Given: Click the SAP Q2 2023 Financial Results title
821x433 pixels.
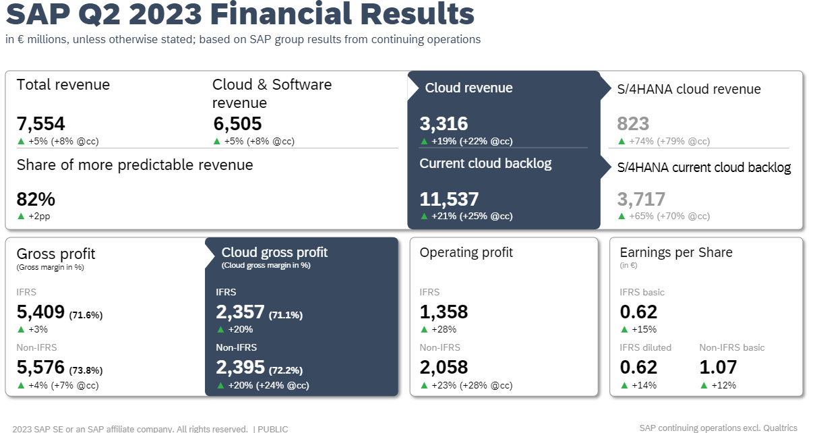Looking at the screenshot, I should [240, 15].
